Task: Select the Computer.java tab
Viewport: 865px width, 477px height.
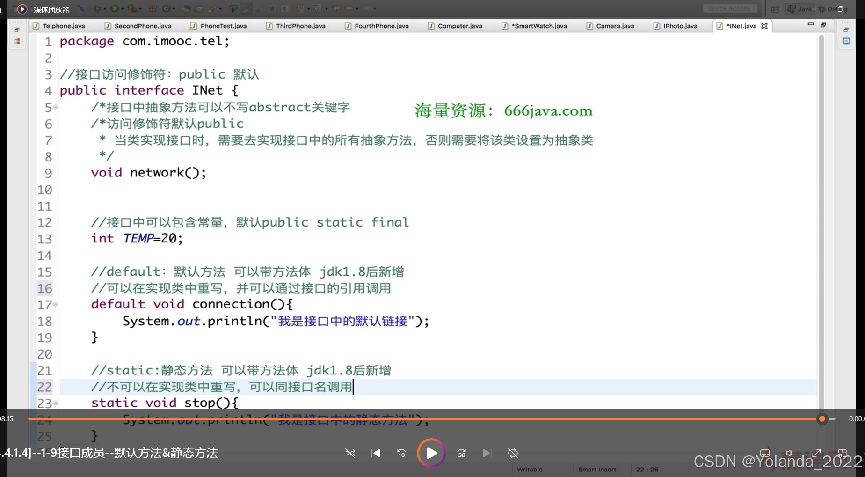Action: pos(455,26)
